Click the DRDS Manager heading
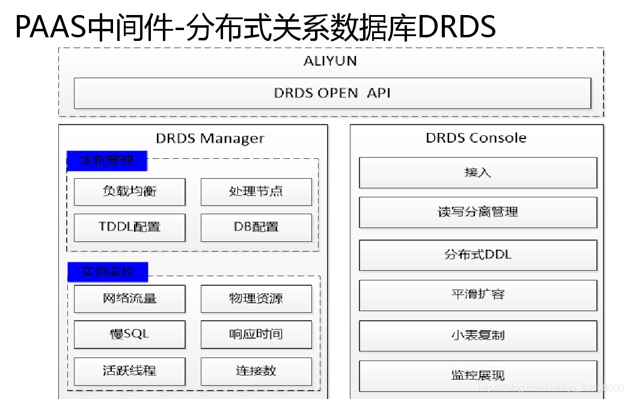Screen dimensions: 630x399 point(210,139)
